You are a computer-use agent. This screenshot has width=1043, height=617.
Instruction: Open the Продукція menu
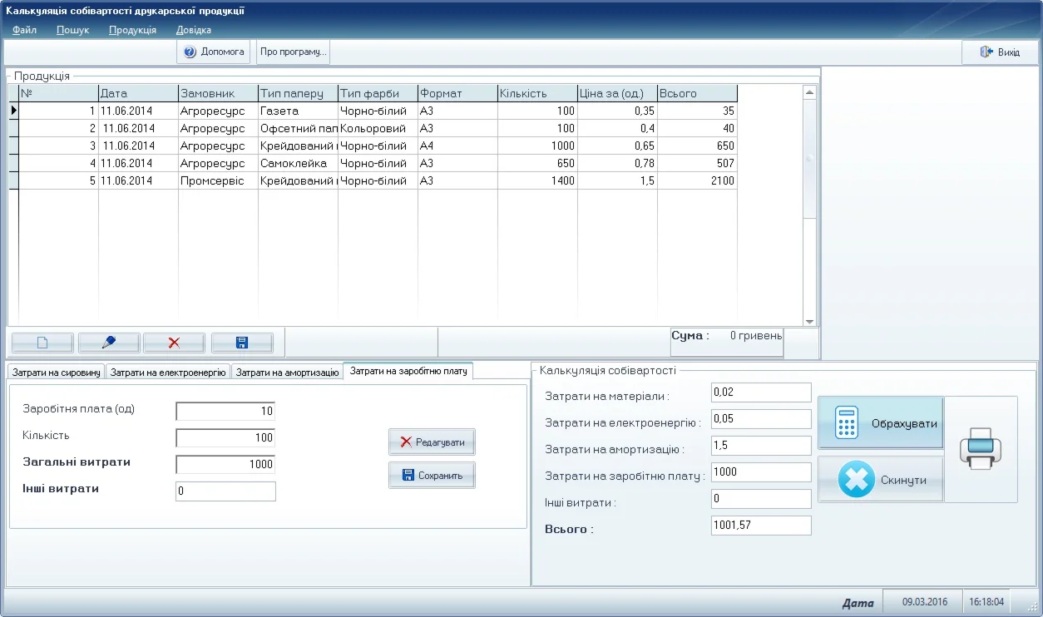[132, 30]
